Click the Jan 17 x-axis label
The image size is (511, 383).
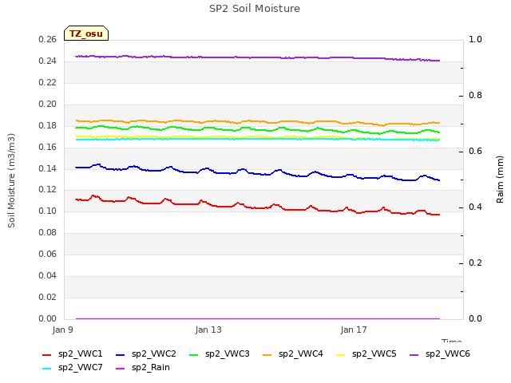click(x=354, y=330)
